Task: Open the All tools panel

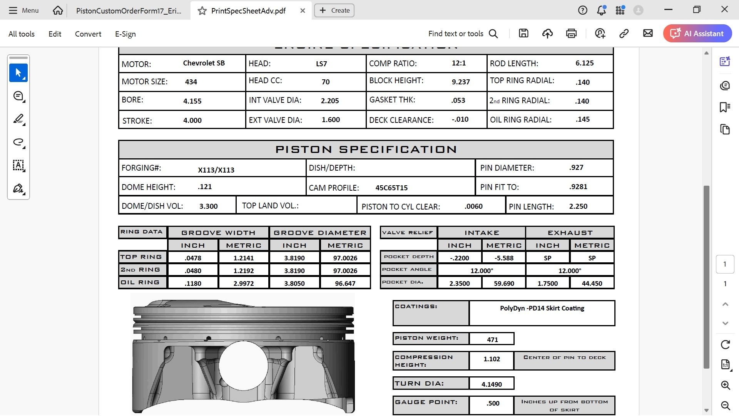Action: pos(22,34)
